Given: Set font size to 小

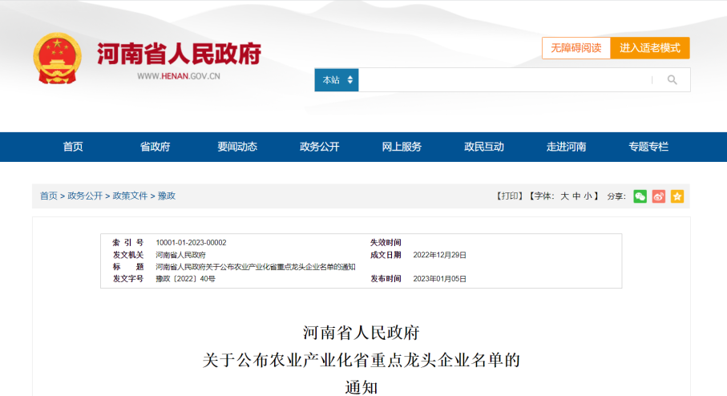Looking at the screenshot, I should pyautogui.click(x=588, y=196).
